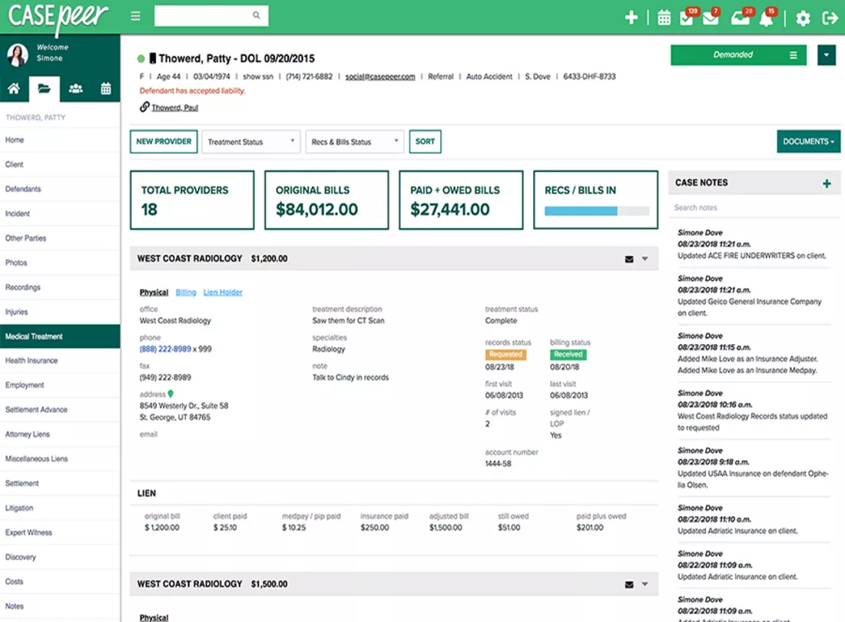Click show ssn link

[257, 77]
